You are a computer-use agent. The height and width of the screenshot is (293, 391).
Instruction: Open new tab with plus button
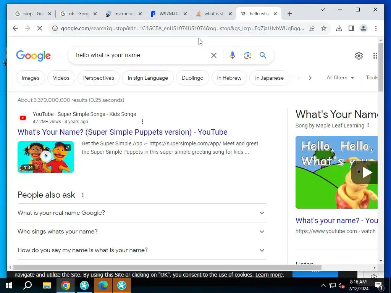point(289,14)
